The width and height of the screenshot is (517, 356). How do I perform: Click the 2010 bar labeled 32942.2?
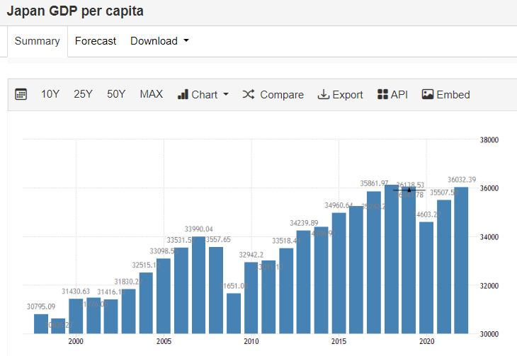251,297
